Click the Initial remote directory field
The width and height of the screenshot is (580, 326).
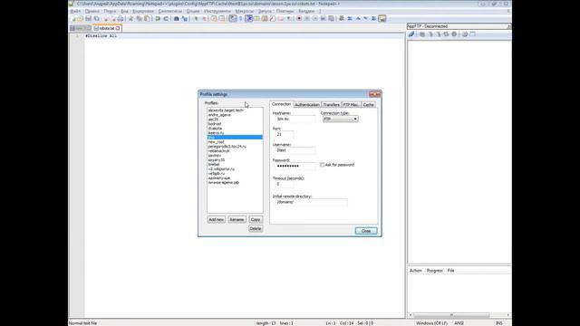[311, 202]
